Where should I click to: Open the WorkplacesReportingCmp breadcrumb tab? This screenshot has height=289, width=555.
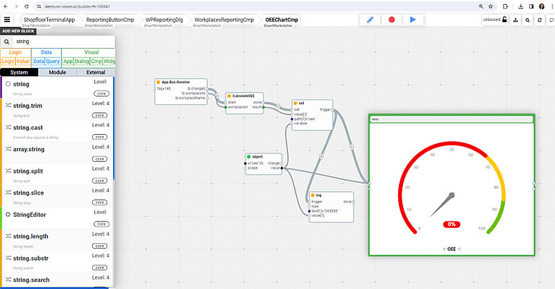pyautogui.click(x=224, y=20)
